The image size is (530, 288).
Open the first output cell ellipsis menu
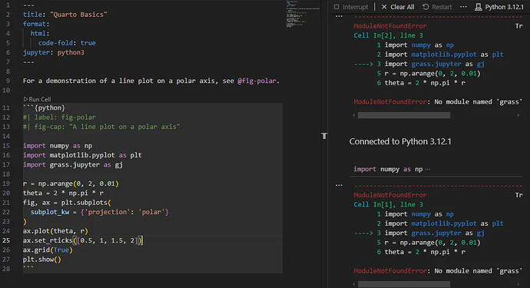click(x=339, y=16)
